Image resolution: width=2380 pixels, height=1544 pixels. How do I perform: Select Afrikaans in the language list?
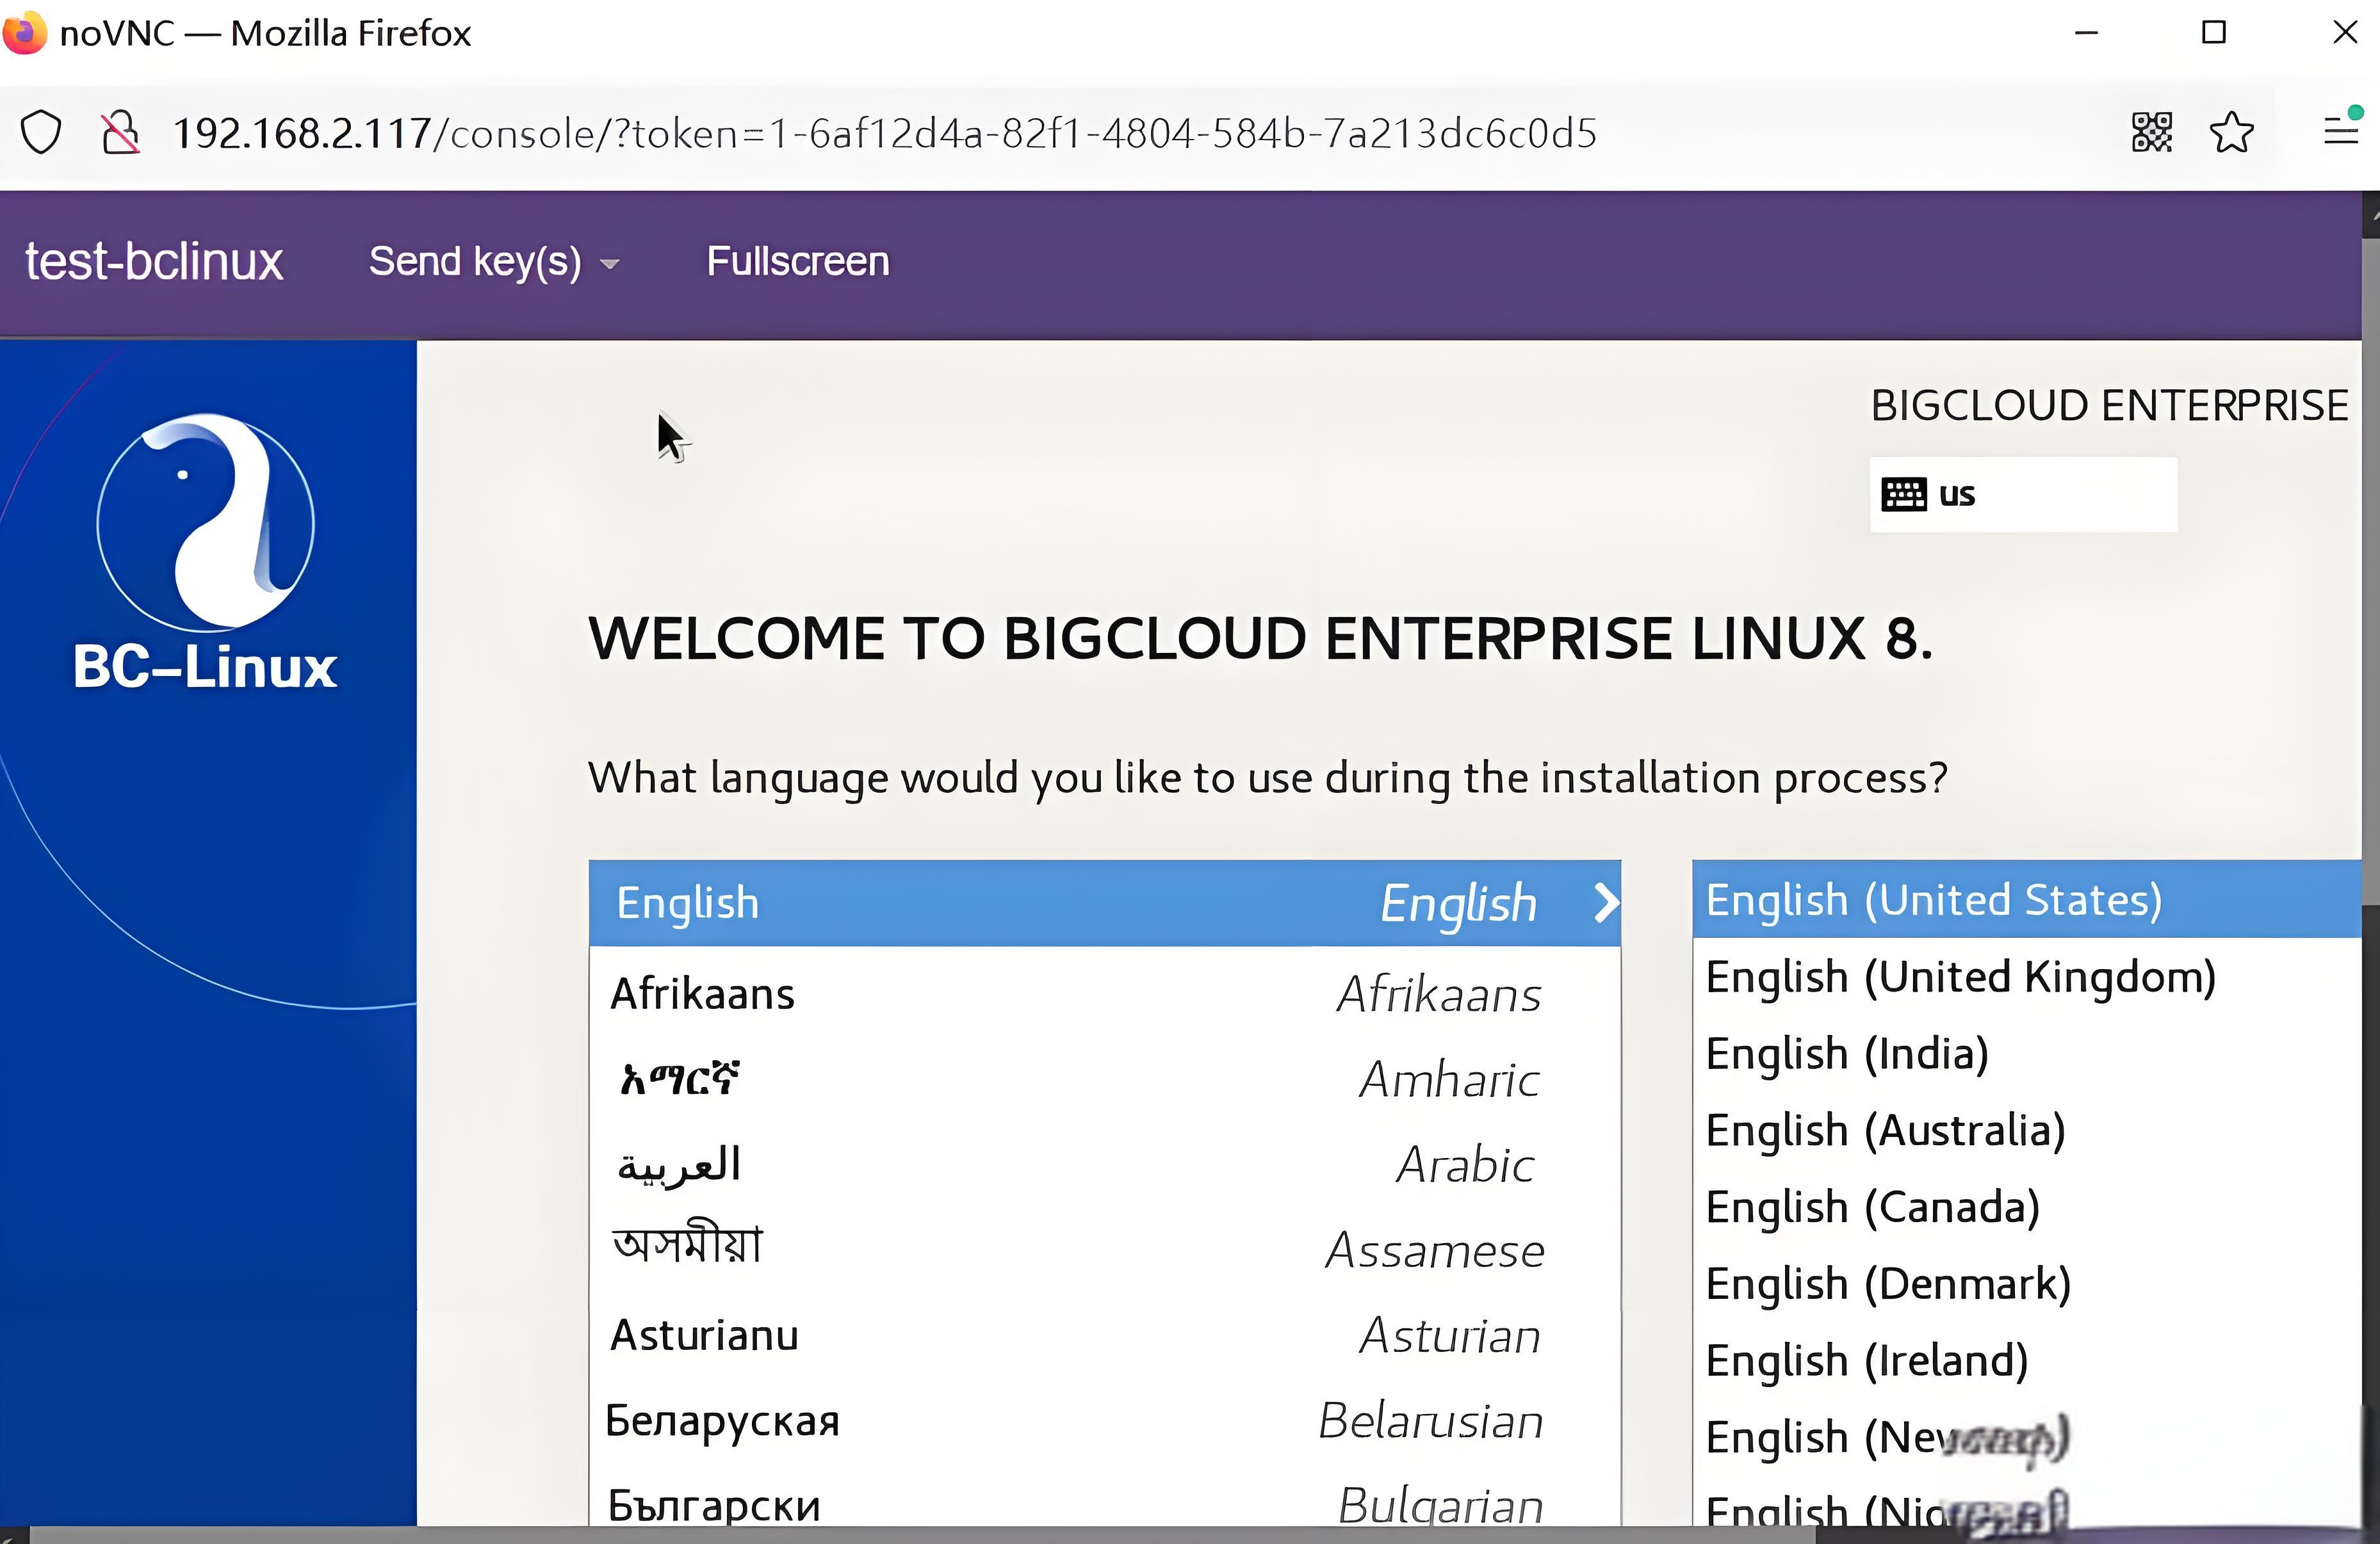pos(703,994)
